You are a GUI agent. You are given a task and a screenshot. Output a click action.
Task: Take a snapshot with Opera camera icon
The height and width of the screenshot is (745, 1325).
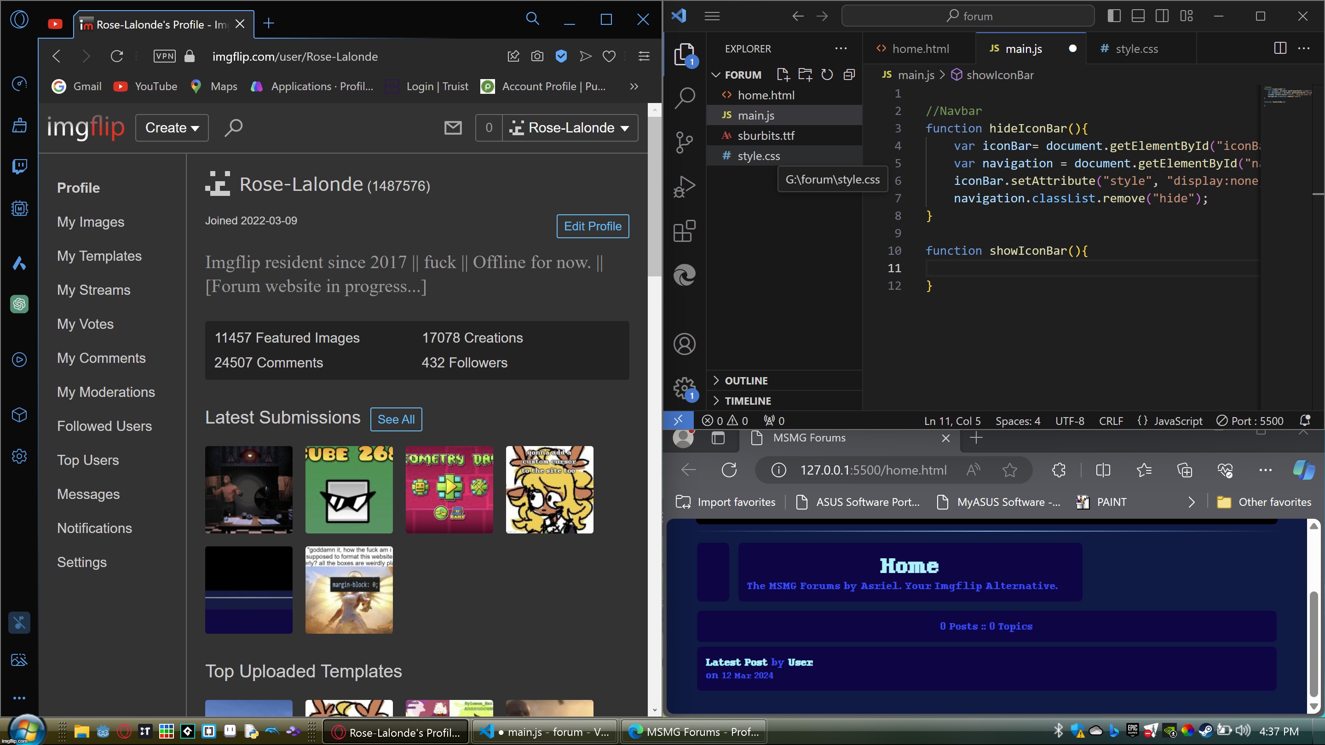[x=537, y=56]
